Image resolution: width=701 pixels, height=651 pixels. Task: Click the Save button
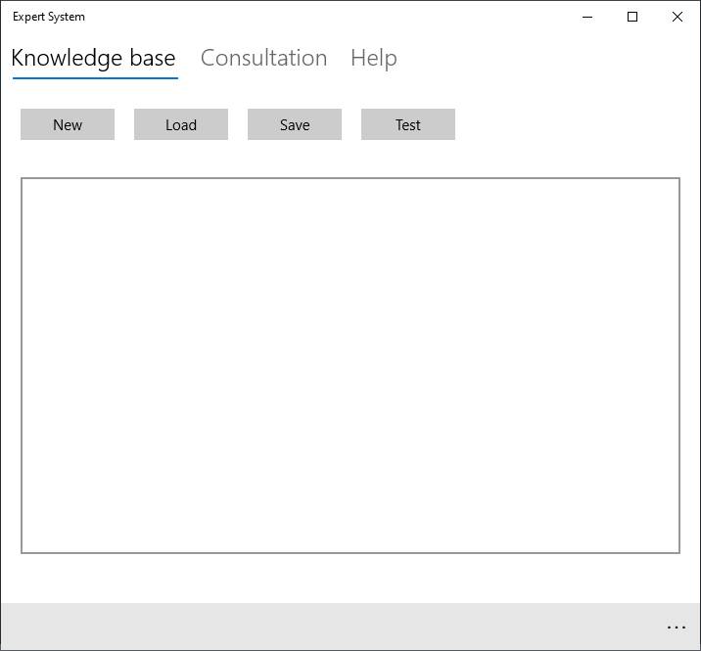point(295,124)
